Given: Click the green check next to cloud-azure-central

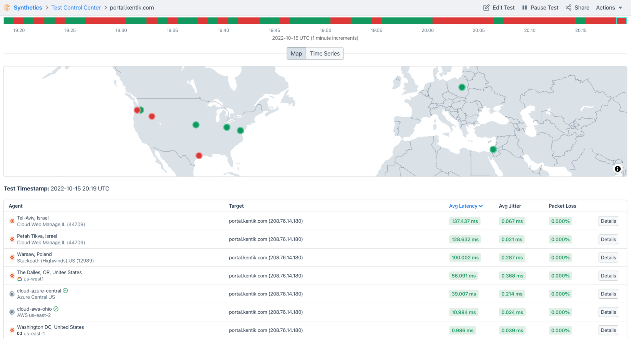Looking at the screenshot, I should (x=65, y=291).
